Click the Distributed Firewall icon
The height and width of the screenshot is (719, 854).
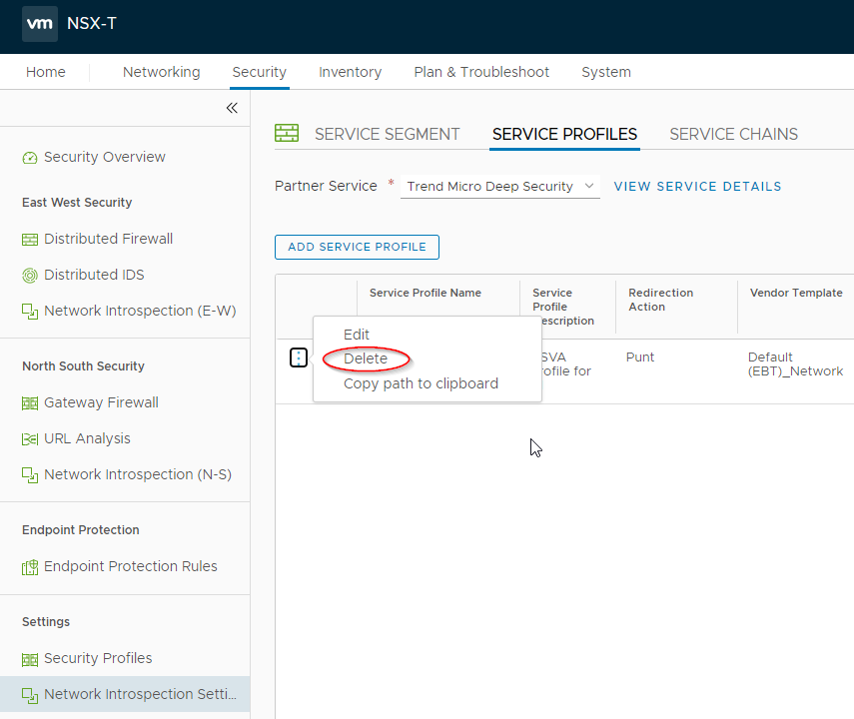click(30, 240)
